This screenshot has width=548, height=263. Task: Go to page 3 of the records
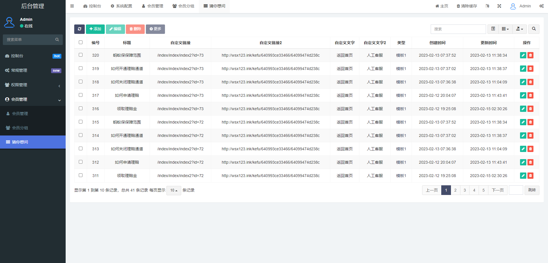pos(465,190)
